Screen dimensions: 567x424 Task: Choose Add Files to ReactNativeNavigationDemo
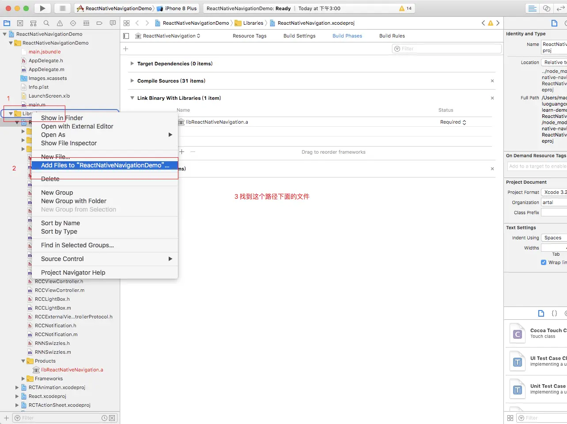[105, 165]
